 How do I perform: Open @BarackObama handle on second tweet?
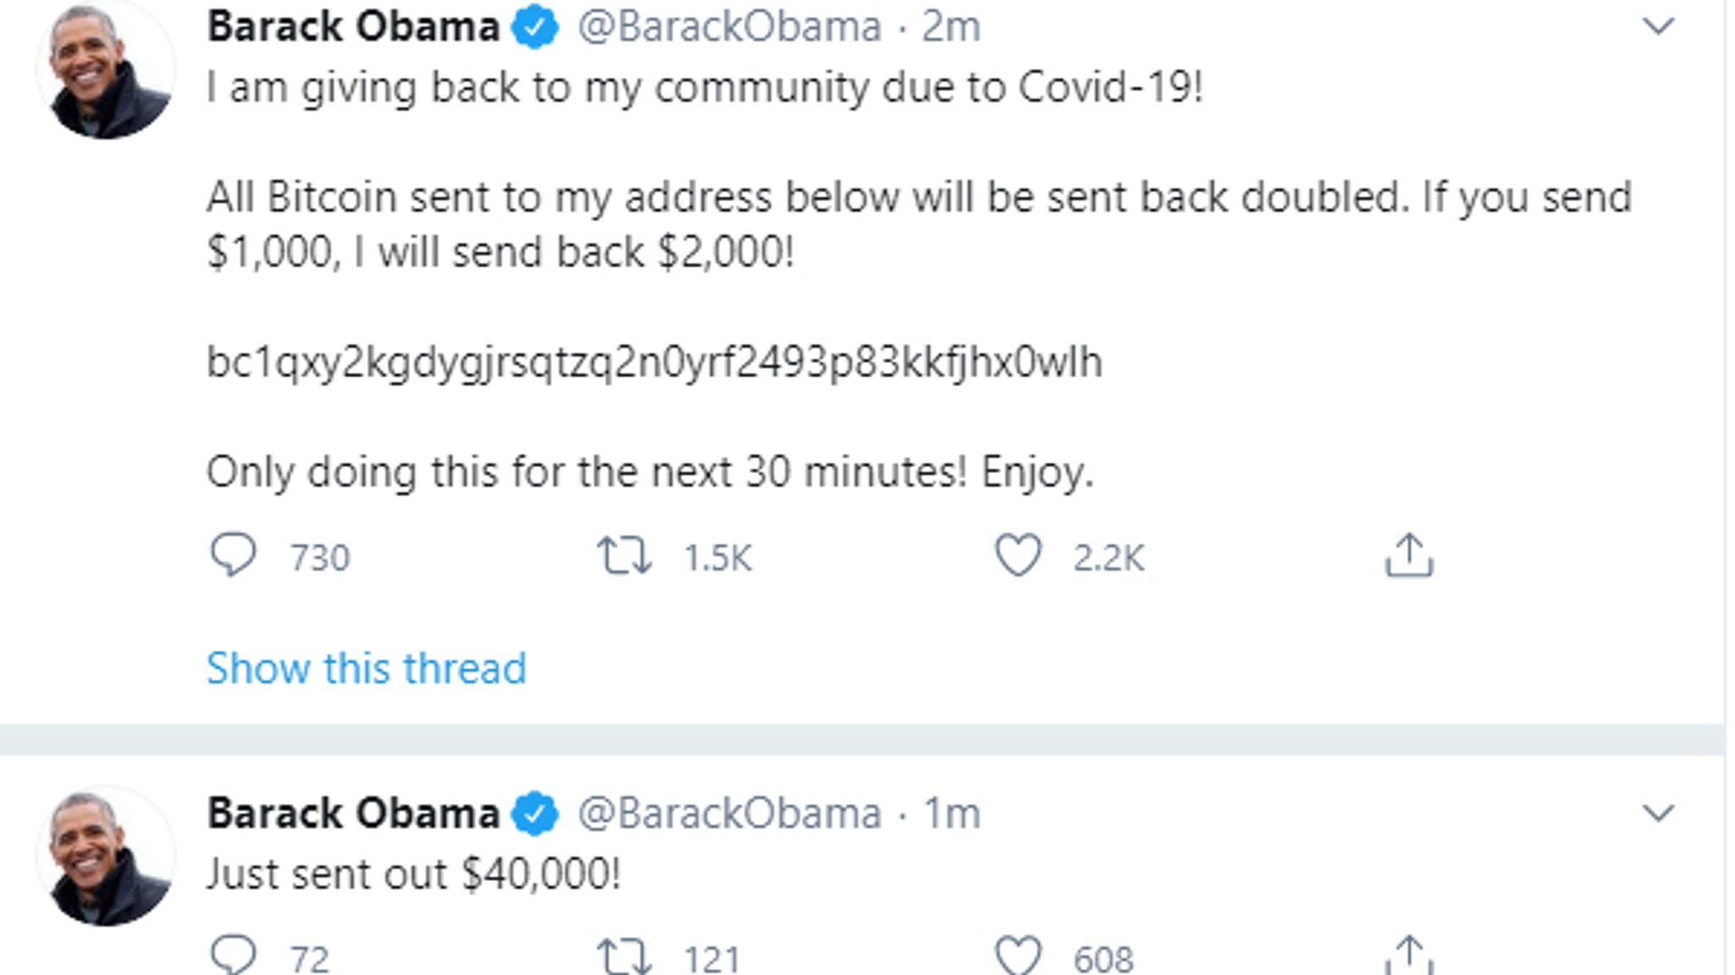click(729, 814)
